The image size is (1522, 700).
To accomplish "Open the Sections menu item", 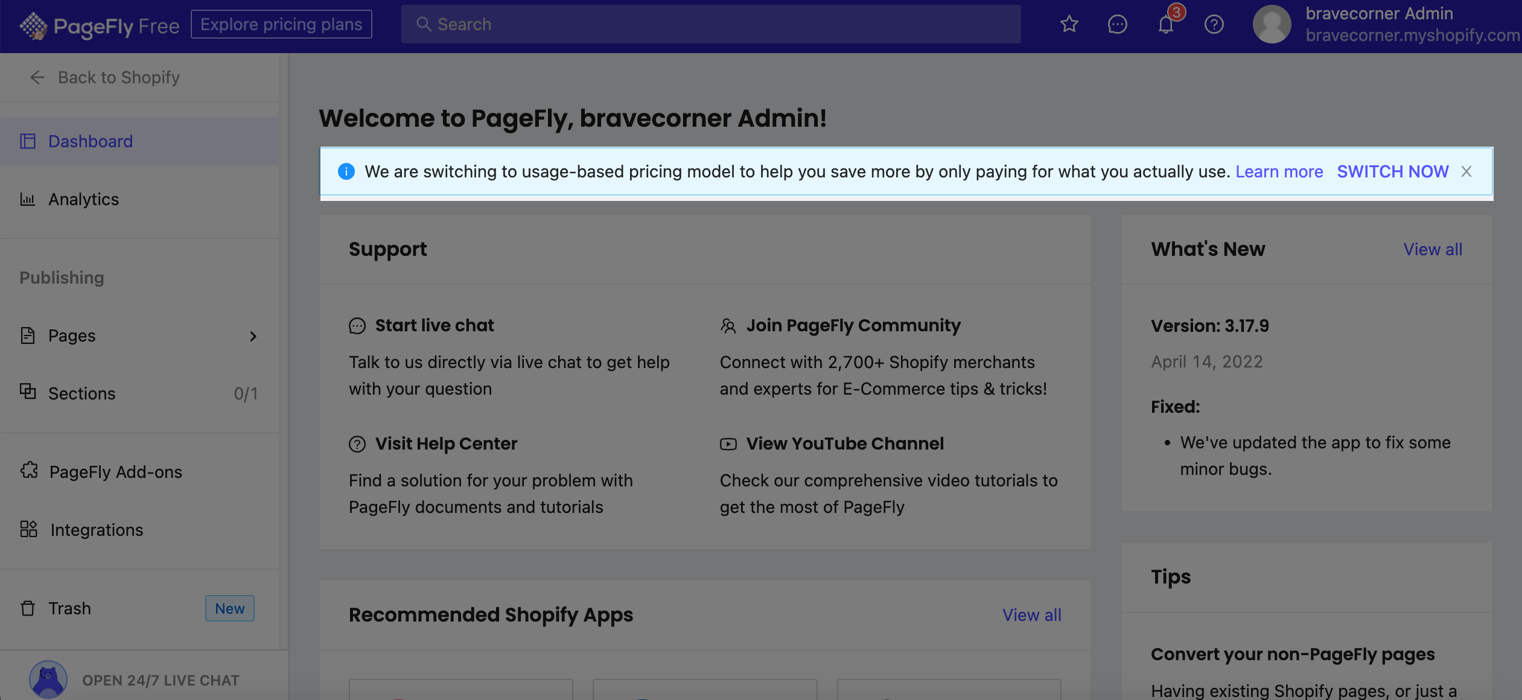I will [x=139, y=393].
